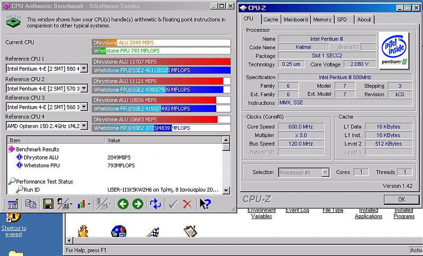Expand the Reference CPU 2 dropdown
The image size is (423, 256).
coord(84,88)
